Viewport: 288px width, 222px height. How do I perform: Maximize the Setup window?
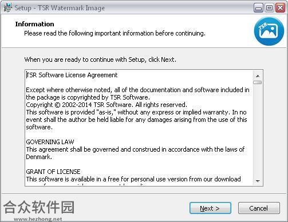(x=269, y=8)
